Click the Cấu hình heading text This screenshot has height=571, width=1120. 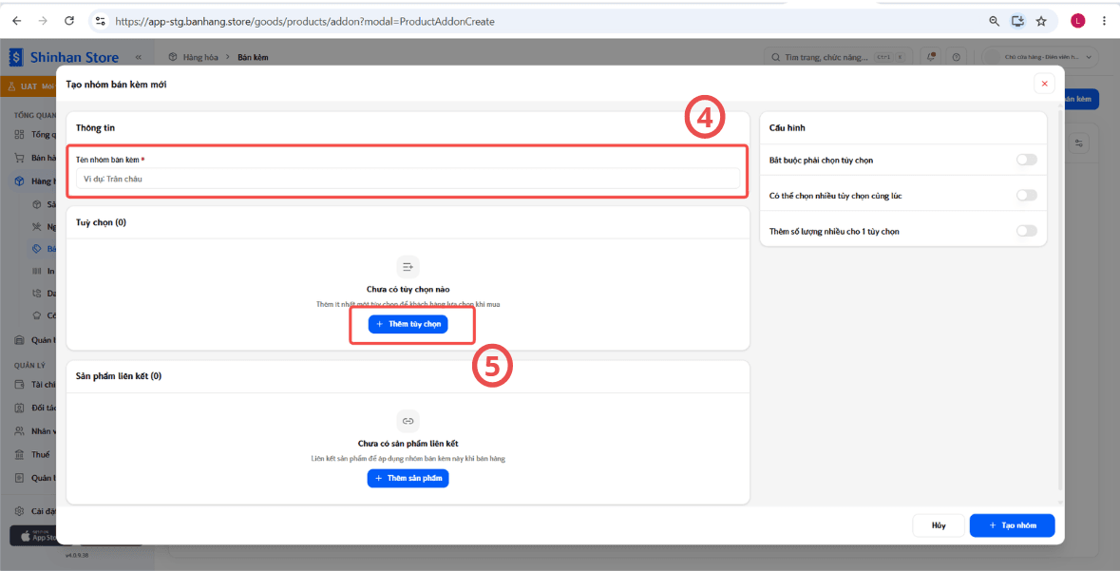(x=788, y=128)
